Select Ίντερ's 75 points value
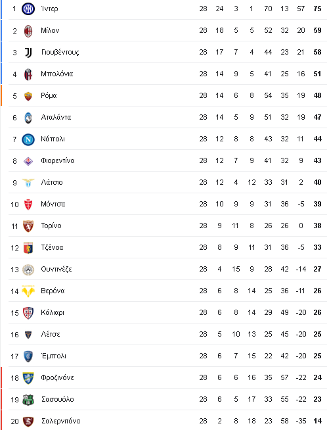This screenshot has height=430, width=327. pyautogui.click(x=317, y=9)
